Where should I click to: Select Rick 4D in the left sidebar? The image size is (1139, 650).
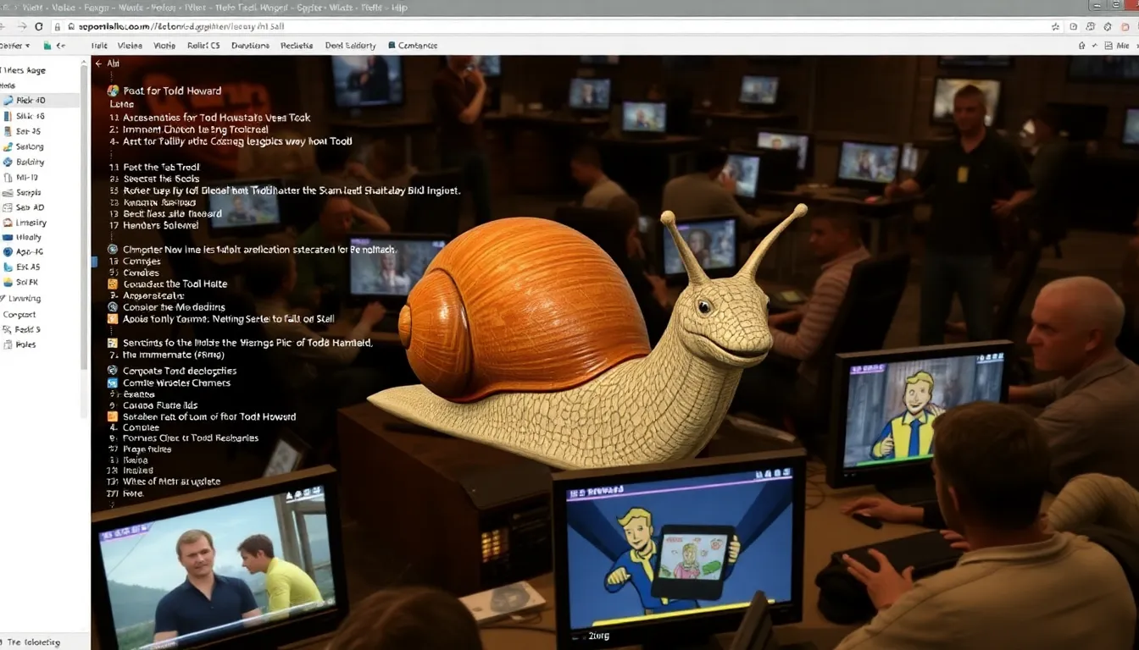pos(41,100)
